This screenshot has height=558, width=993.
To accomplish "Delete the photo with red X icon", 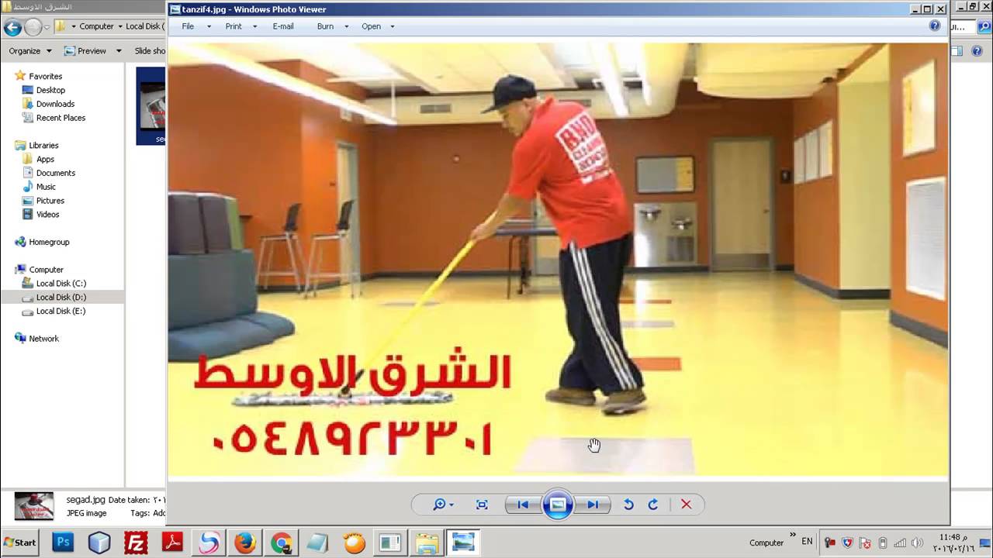I will pyautogui.click(x=686, y=505).
